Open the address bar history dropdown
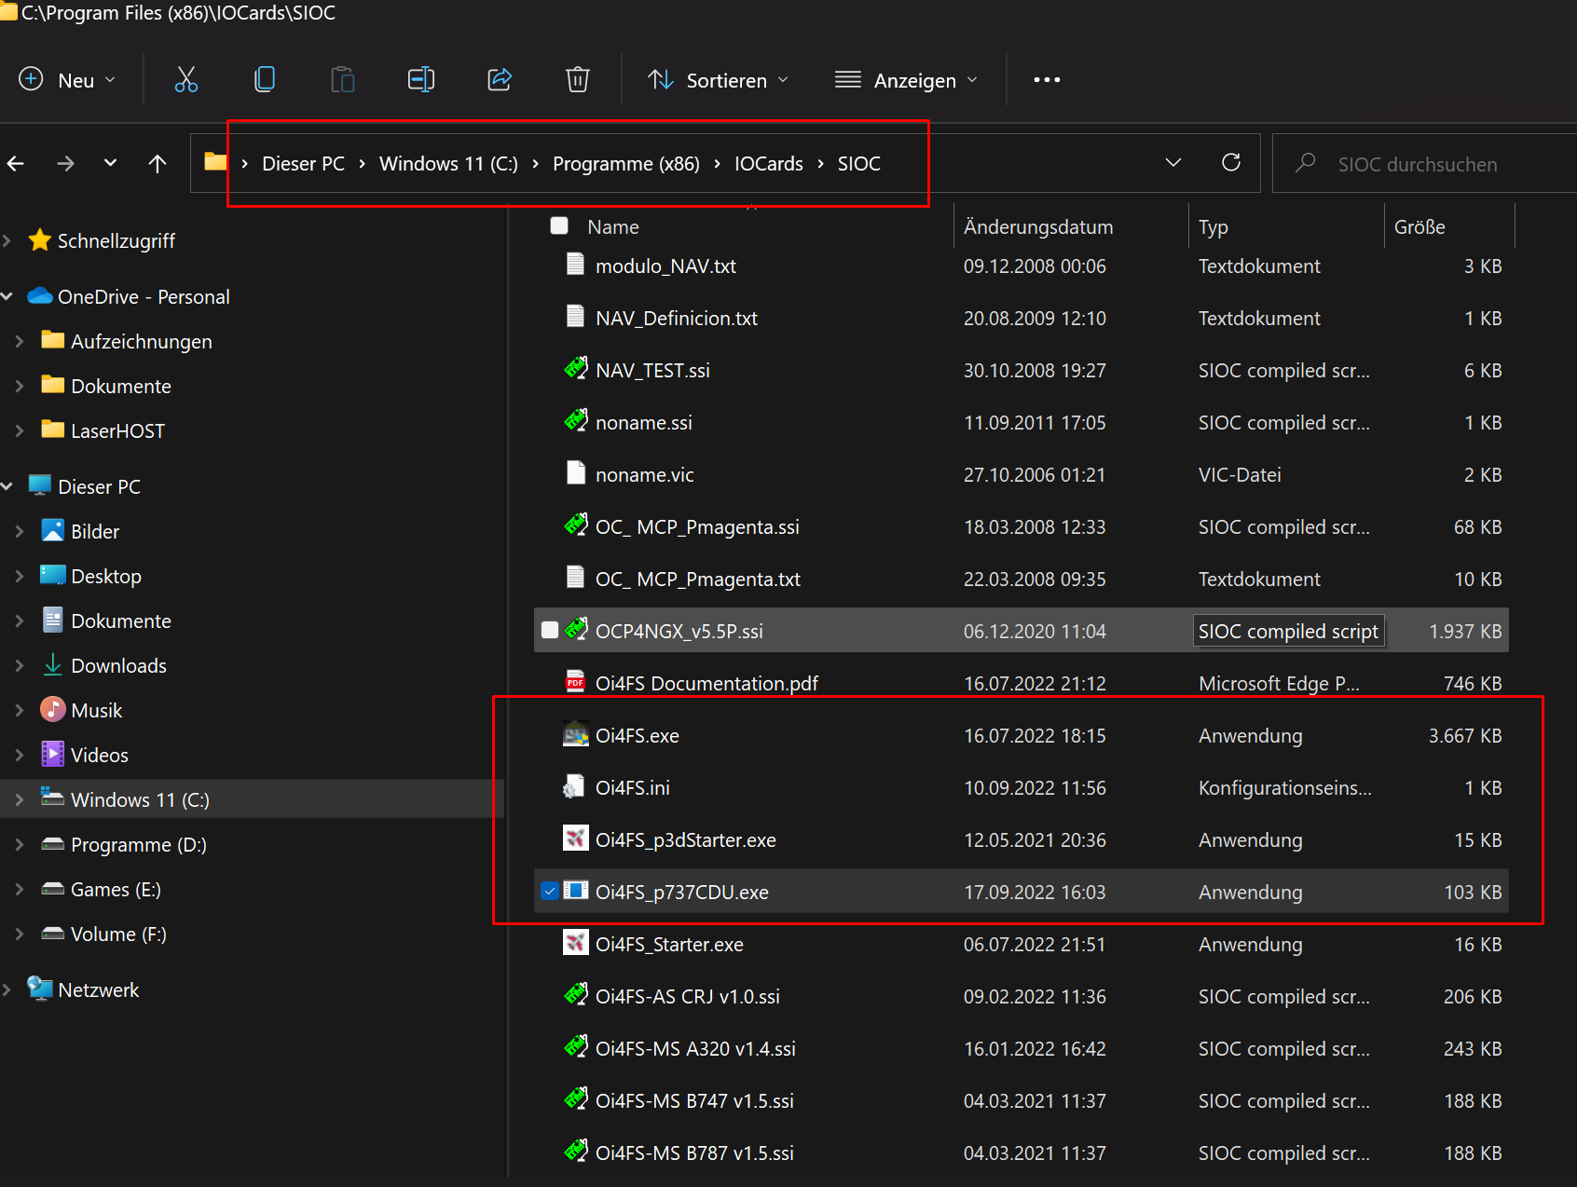This screenshot has height=1187, width=1577. point(1173,163)
